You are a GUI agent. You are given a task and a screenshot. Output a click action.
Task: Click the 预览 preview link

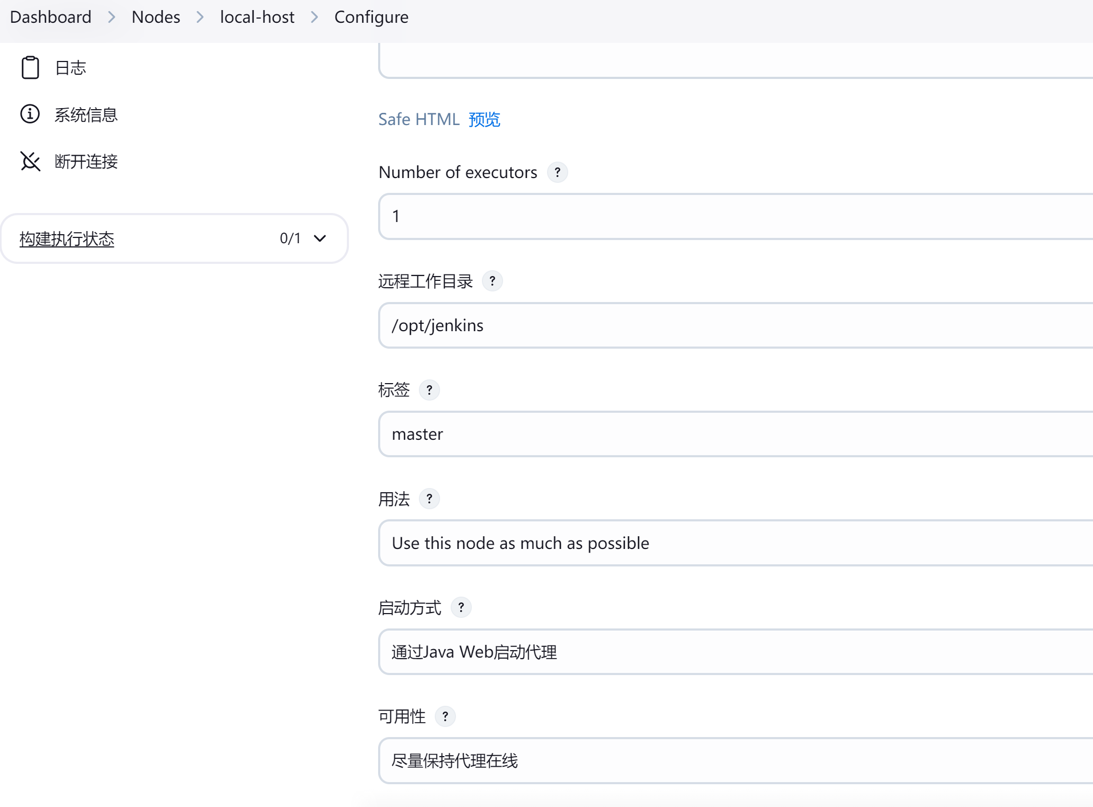point(484,119)
